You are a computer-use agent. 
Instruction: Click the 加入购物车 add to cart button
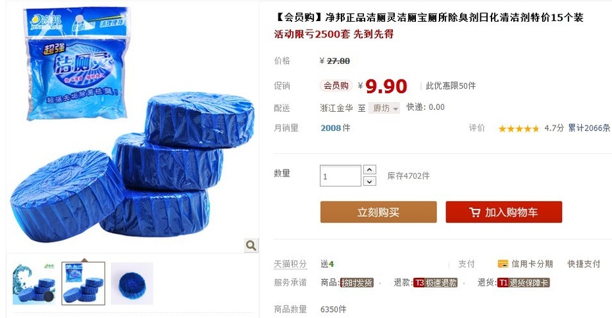pos(504,212)
